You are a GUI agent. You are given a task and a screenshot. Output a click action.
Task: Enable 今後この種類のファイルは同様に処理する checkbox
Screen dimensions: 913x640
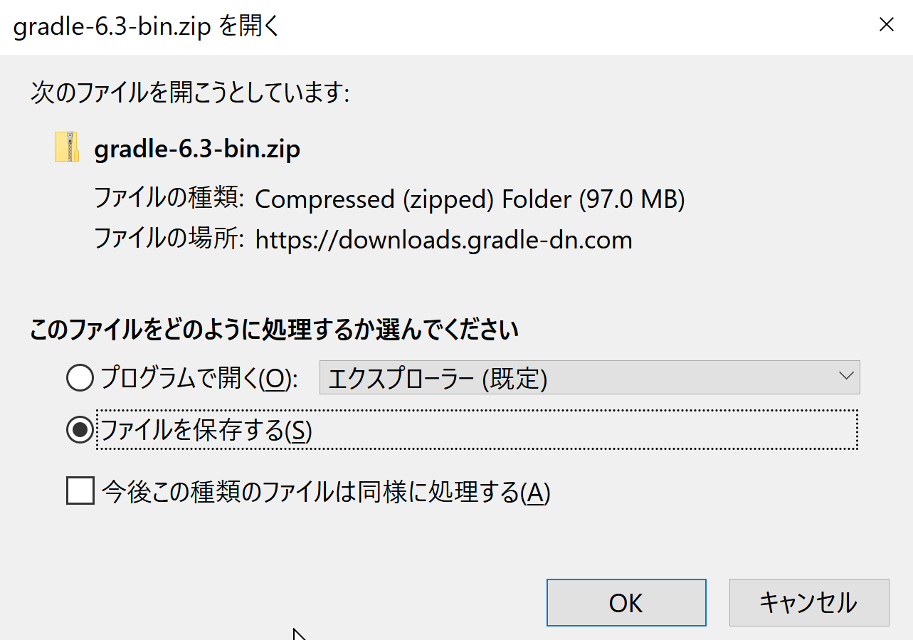tap(80, 491)
